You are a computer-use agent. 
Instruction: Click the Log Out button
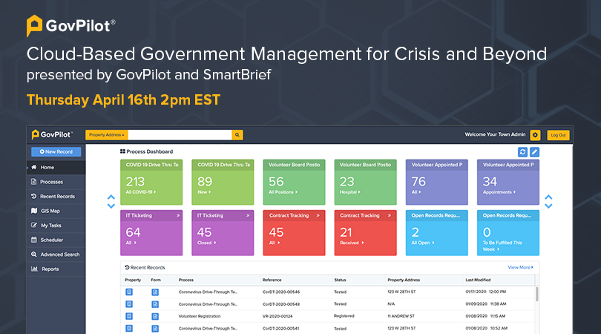coord(558,135)
